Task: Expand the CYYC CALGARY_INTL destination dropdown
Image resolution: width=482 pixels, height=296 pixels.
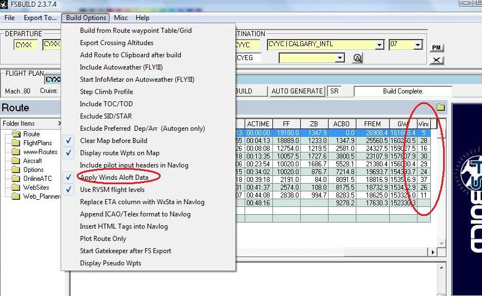Action: pyautogui.click(x=380, y=45)
